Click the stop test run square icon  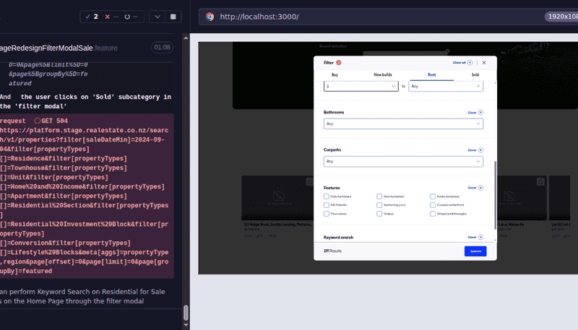coord(173,17)
